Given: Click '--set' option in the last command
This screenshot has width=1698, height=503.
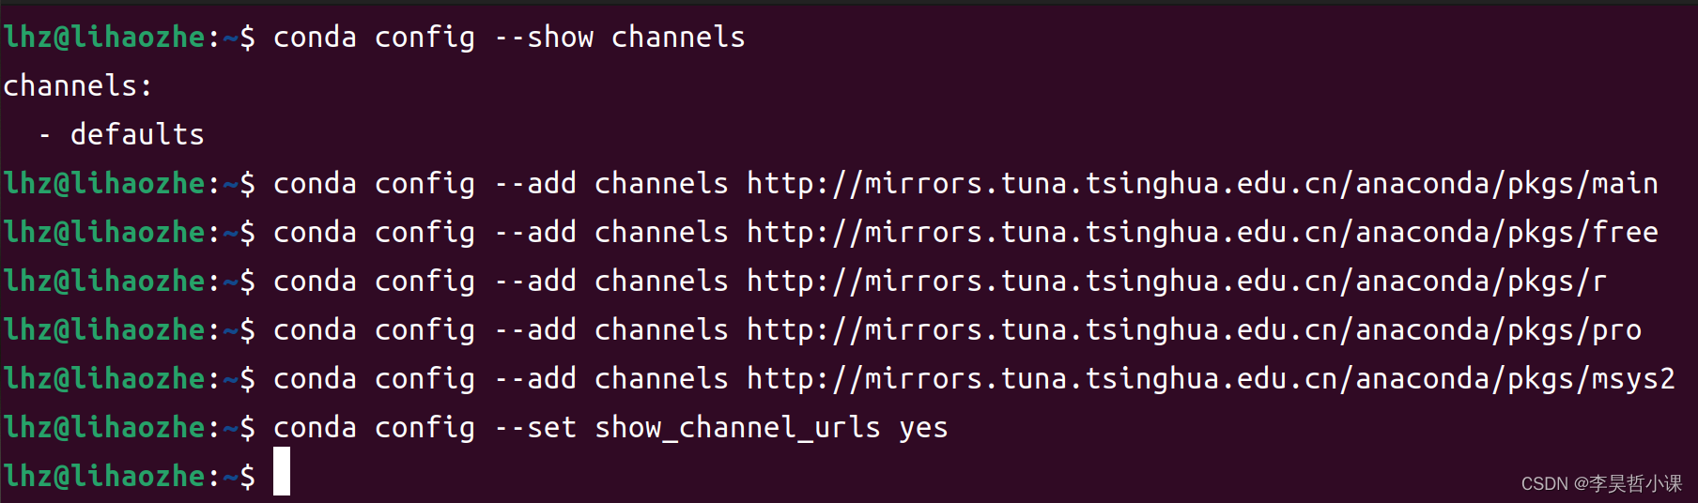Looking at the screenshot, I should click(x=535, y=428).
